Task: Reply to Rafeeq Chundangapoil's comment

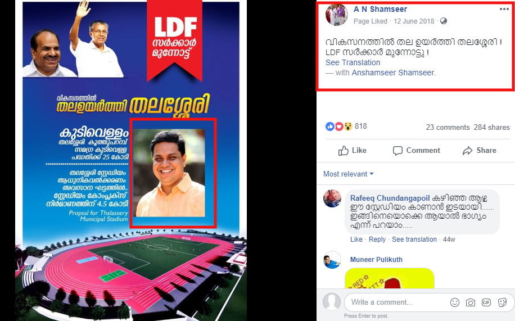Action: click(x=377, y=239)
